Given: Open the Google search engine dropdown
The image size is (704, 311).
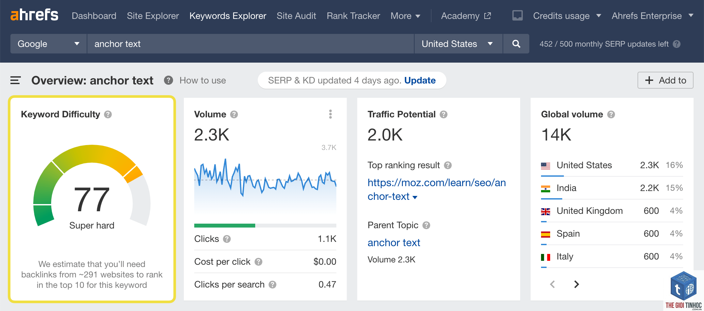Looking at the screenshot, I should [49, 44].
